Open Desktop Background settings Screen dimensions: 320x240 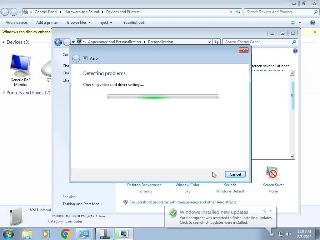tap(144, 185)
